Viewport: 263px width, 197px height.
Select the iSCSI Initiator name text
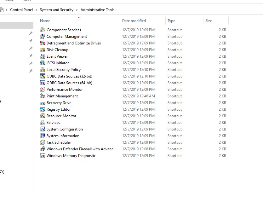[58, 63]
